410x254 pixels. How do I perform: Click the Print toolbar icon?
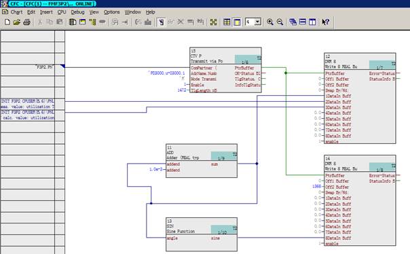click(26, 22)
